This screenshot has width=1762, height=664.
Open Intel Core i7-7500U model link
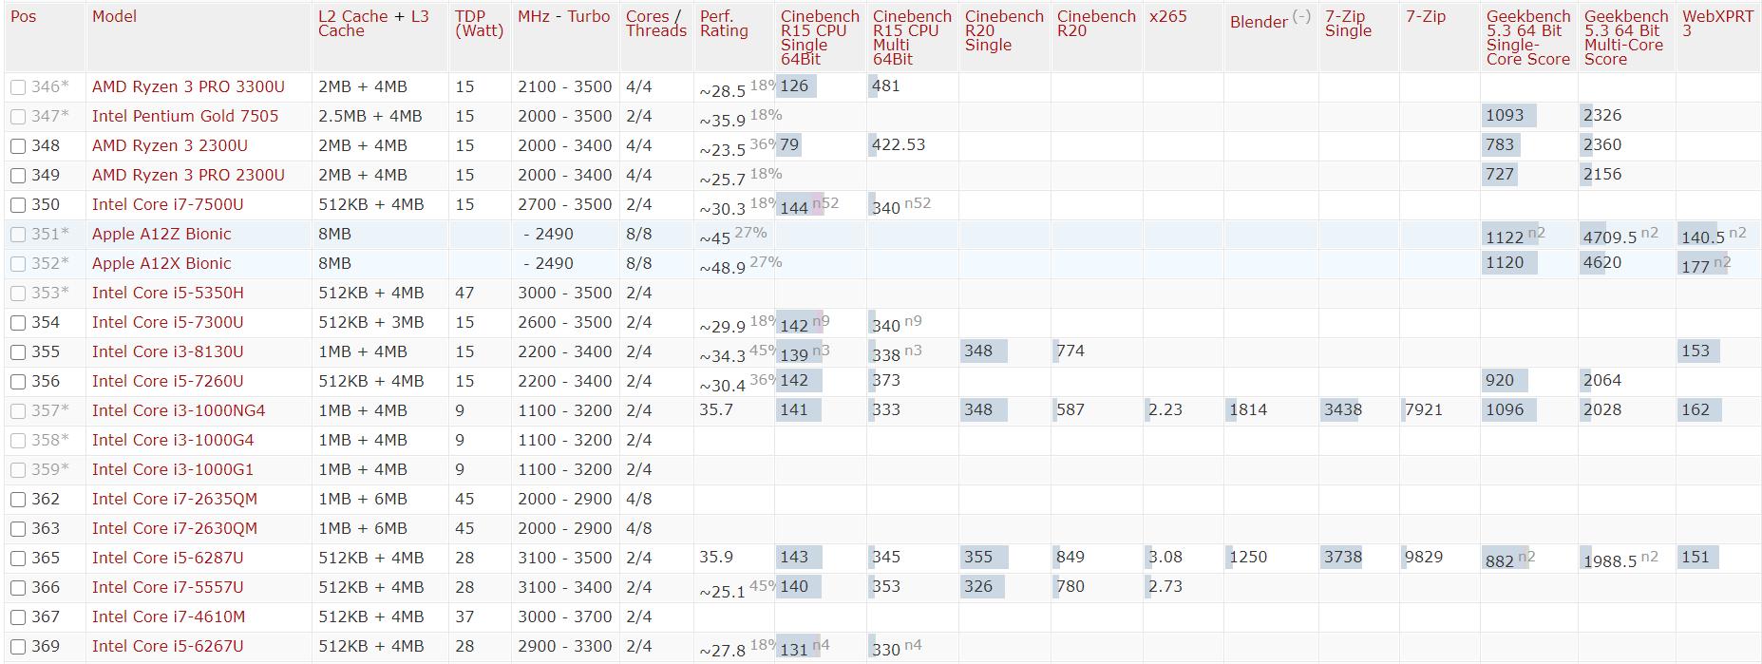(168, 205)
